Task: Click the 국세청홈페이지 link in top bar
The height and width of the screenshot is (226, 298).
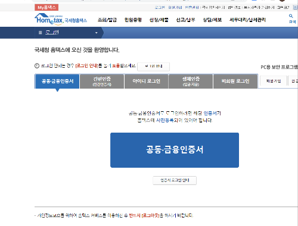Action: pos(213,8)
